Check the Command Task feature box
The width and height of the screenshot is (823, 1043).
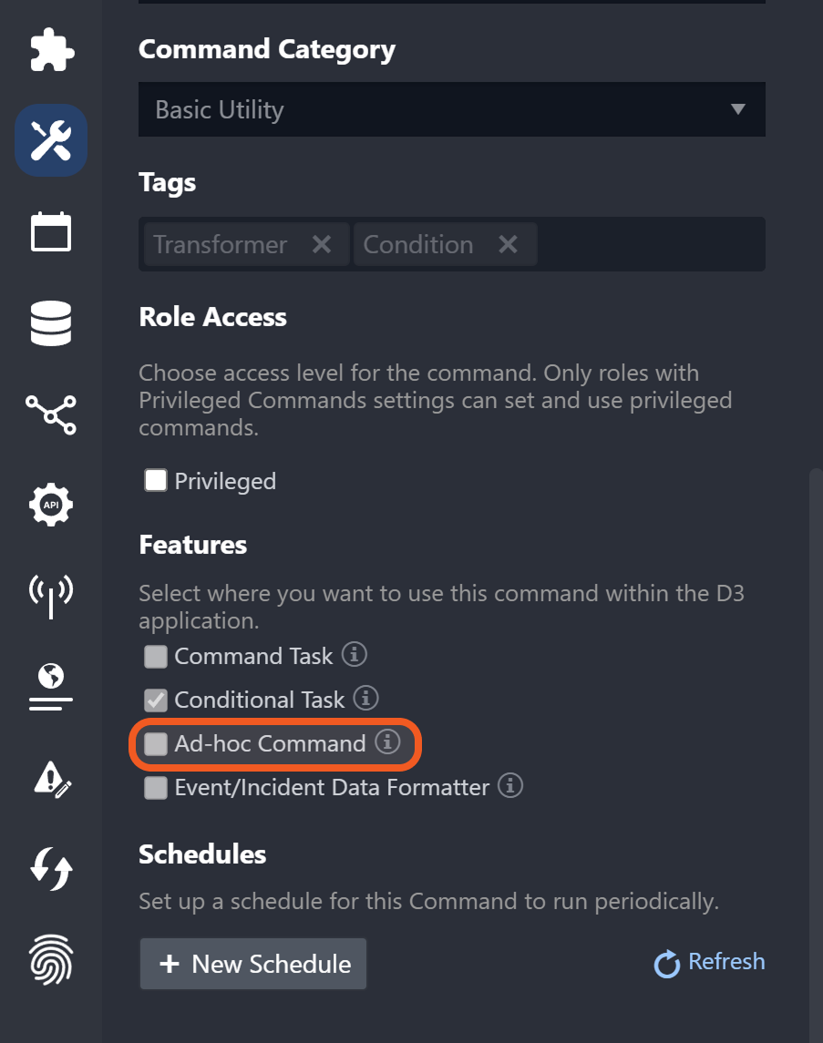156,656
